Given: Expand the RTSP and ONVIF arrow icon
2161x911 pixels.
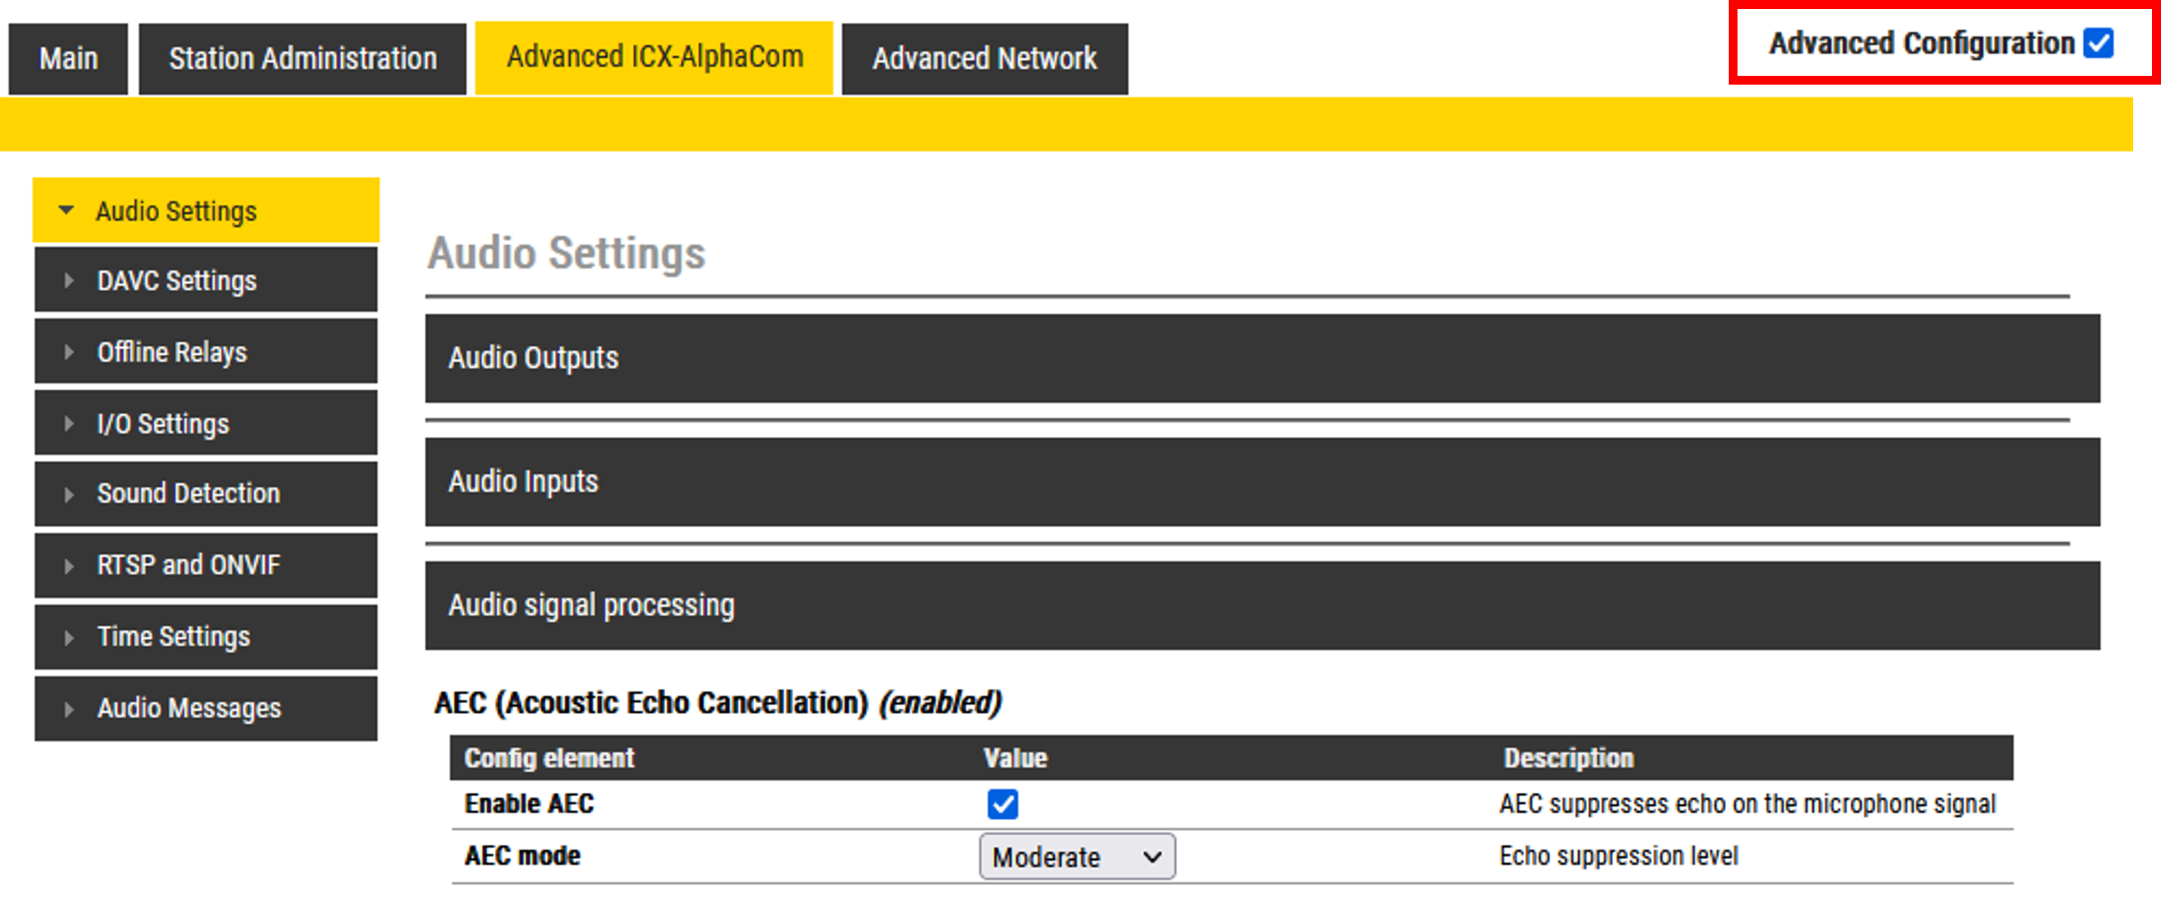Looking at the screenshot, I should click(69, 566).
